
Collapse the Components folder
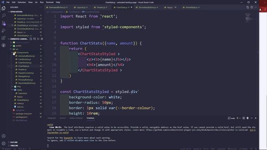(25, 52)
